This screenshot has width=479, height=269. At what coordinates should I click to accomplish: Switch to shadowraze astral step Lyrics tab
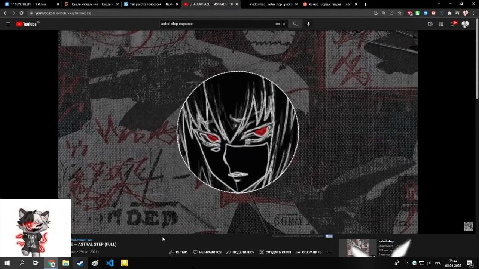270,4
